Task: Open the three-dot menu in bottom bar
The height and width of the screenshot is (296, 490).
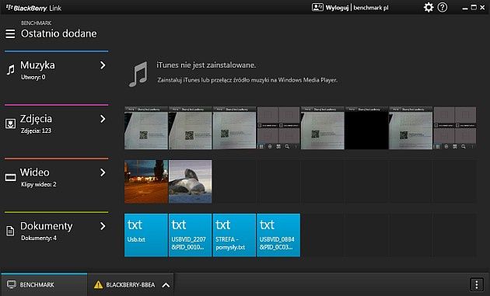Action: [x=476, y=284]
